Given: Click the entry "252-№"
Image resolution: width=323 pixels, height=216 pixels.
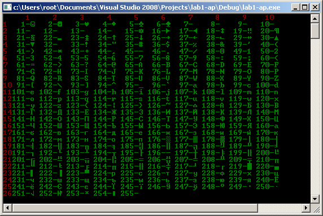Looking at the screenshot, I should 50,193.
